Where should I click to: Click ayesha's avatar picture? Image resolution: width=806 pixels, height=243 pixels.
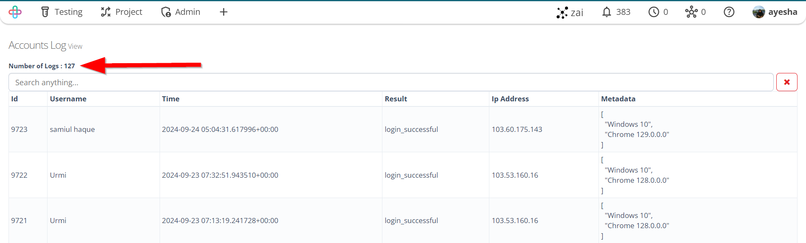pyautogui.click(x=758, y=12)
